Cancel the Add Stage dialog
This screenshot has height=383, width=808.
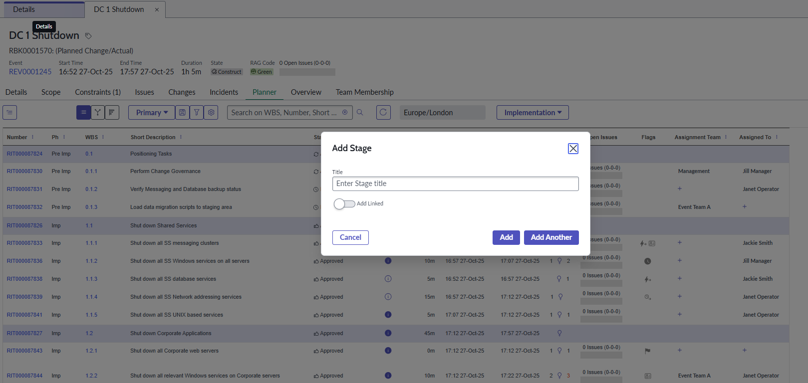pyautogui.click(x=350, y=237)
